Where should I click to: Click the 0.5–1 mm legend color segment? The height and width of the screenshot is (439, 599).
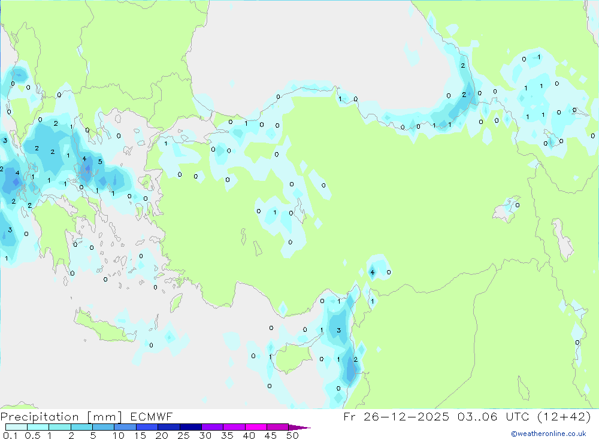(x=38, y=427)
